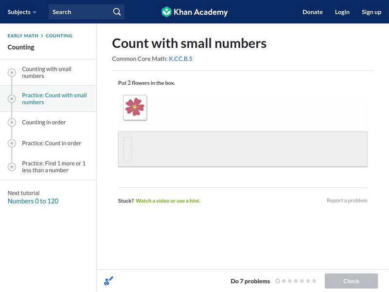
Task: Click play icon beside Counting in order
Action: click(12, 123)
